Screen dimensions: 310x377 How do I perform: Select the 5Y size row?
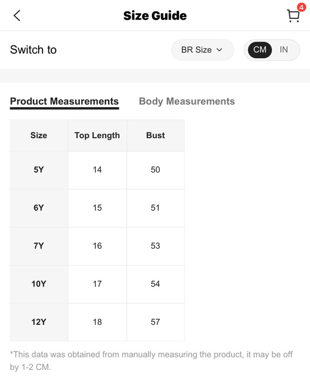coord(39,170)
